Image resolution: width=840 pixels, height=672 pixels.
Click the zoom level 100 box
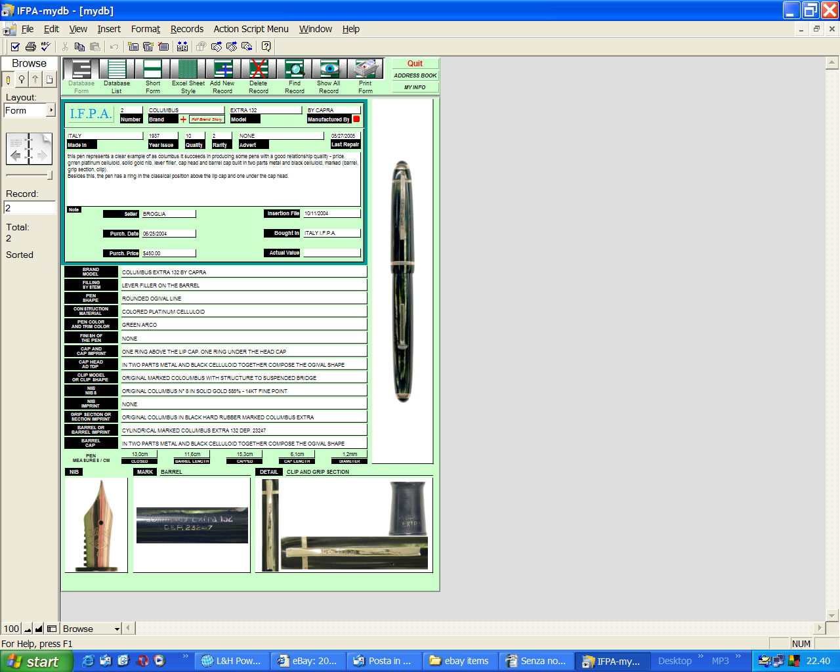click(11, 629)
